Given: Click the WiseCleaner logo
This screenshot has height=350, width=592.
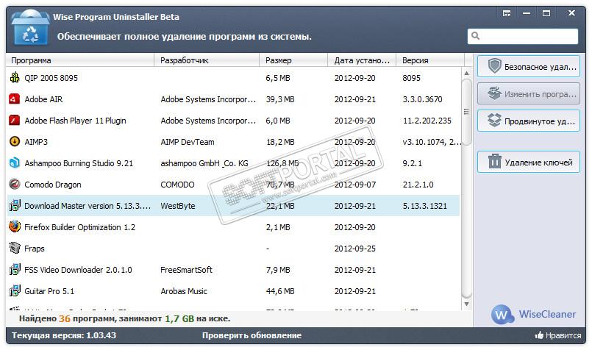Looking at the screenshot, I should [533, 314].
